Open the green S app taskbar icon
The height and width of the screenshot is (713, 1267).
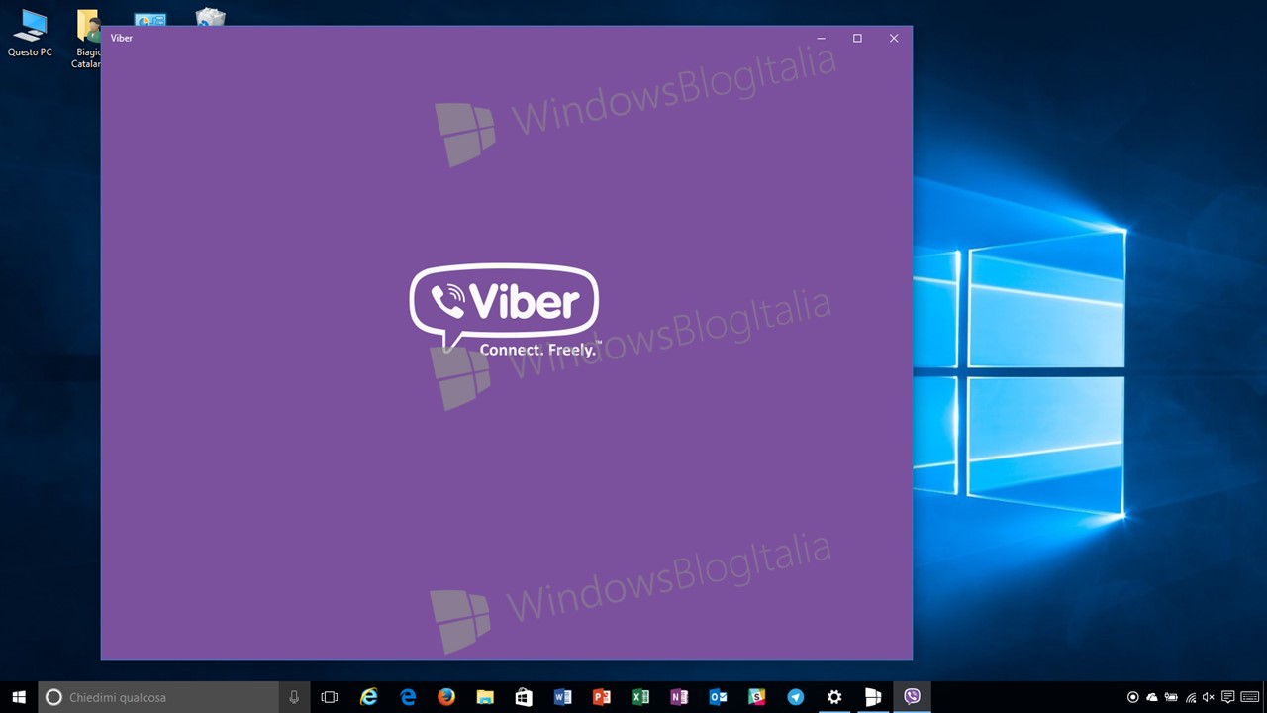coord(756,697)
